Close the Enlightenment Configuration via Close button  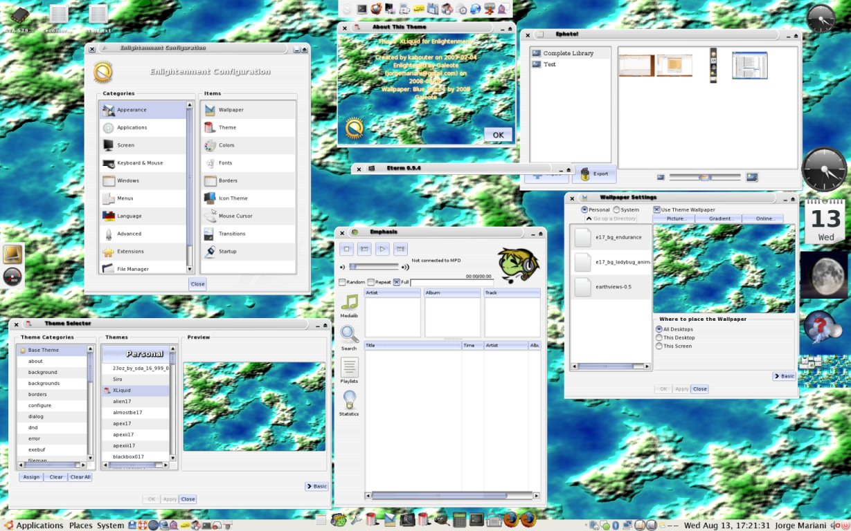point(198,284)
